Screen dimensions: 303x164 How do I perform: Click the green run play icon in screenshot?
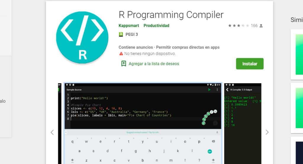point(209,90)
